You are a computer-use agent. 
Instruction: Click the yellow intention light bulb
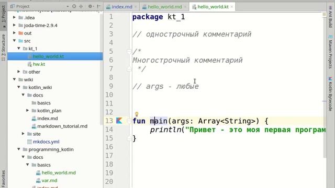pos(137,114)
